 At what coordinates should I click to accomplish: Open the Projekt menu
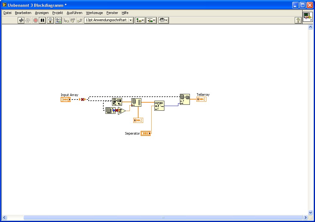click(58, 13)
